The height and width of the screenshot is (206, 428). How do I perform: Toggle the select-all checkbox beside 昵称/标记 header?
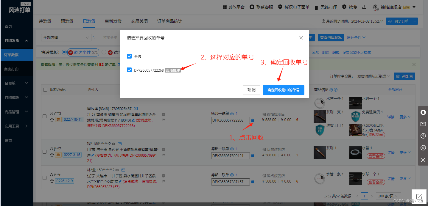point(45,89)
